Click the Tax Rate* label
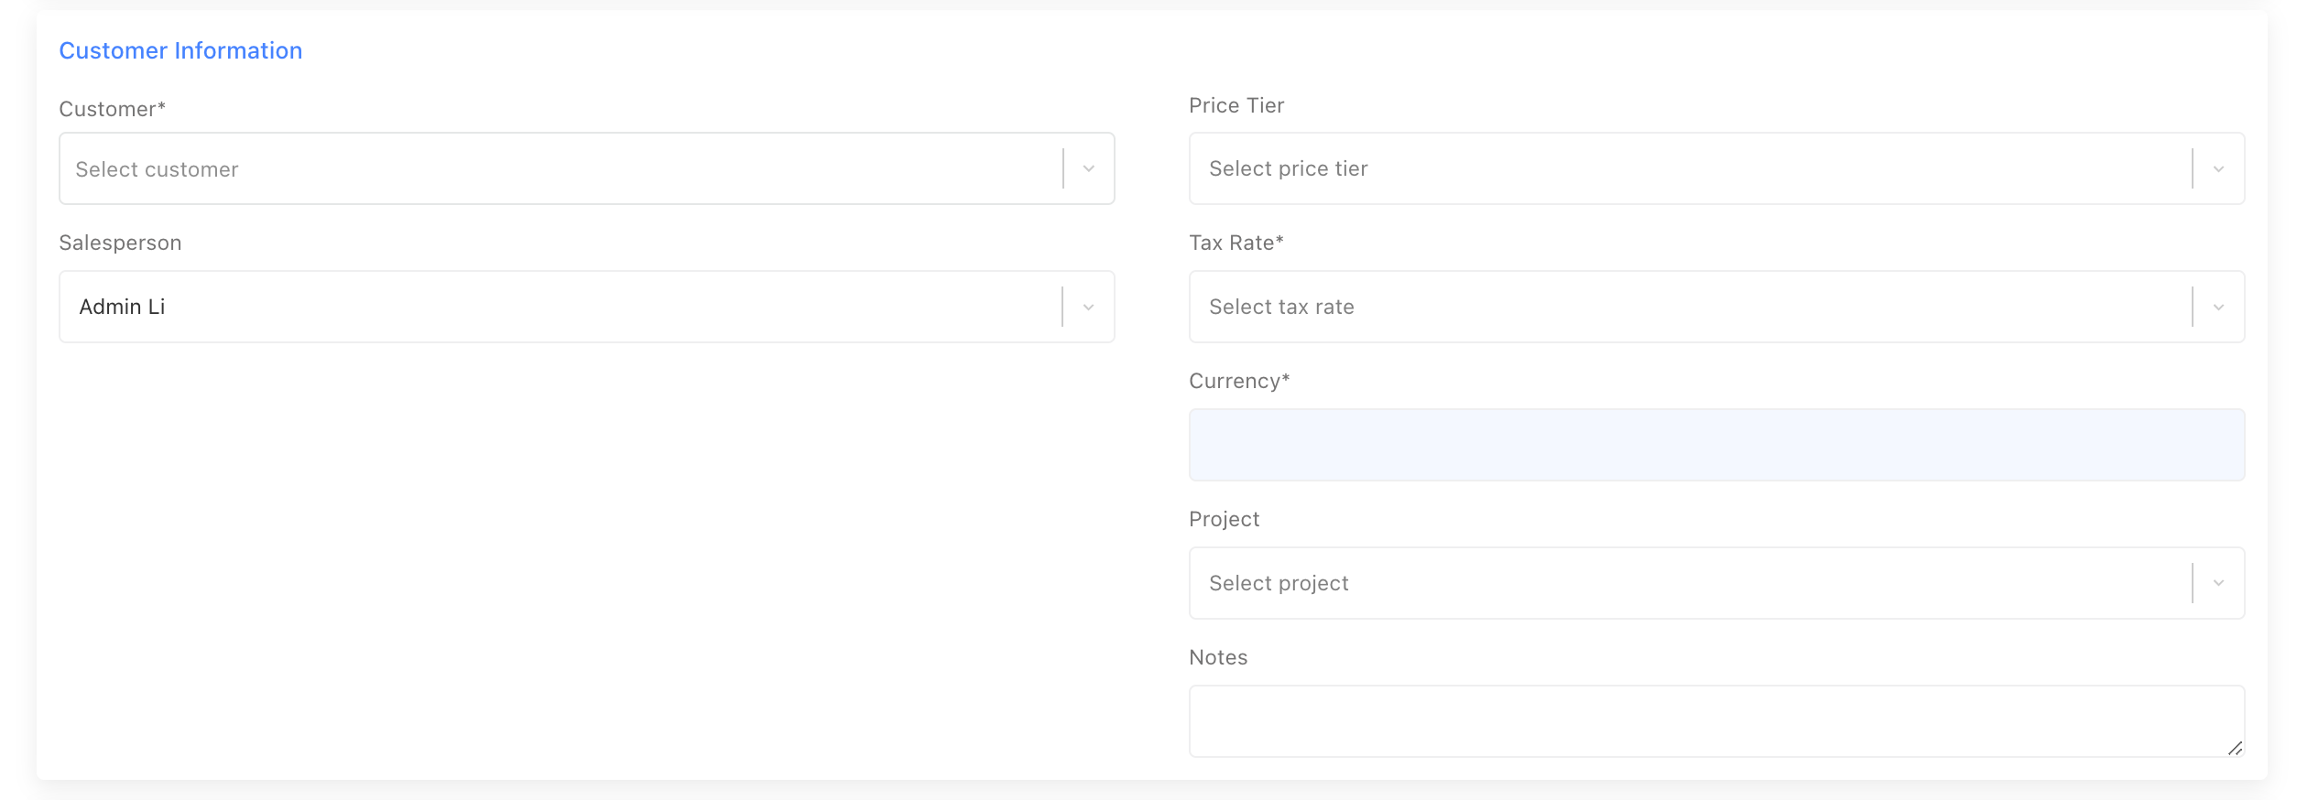Screen dimensions: 2297x800 (1236, 243)
